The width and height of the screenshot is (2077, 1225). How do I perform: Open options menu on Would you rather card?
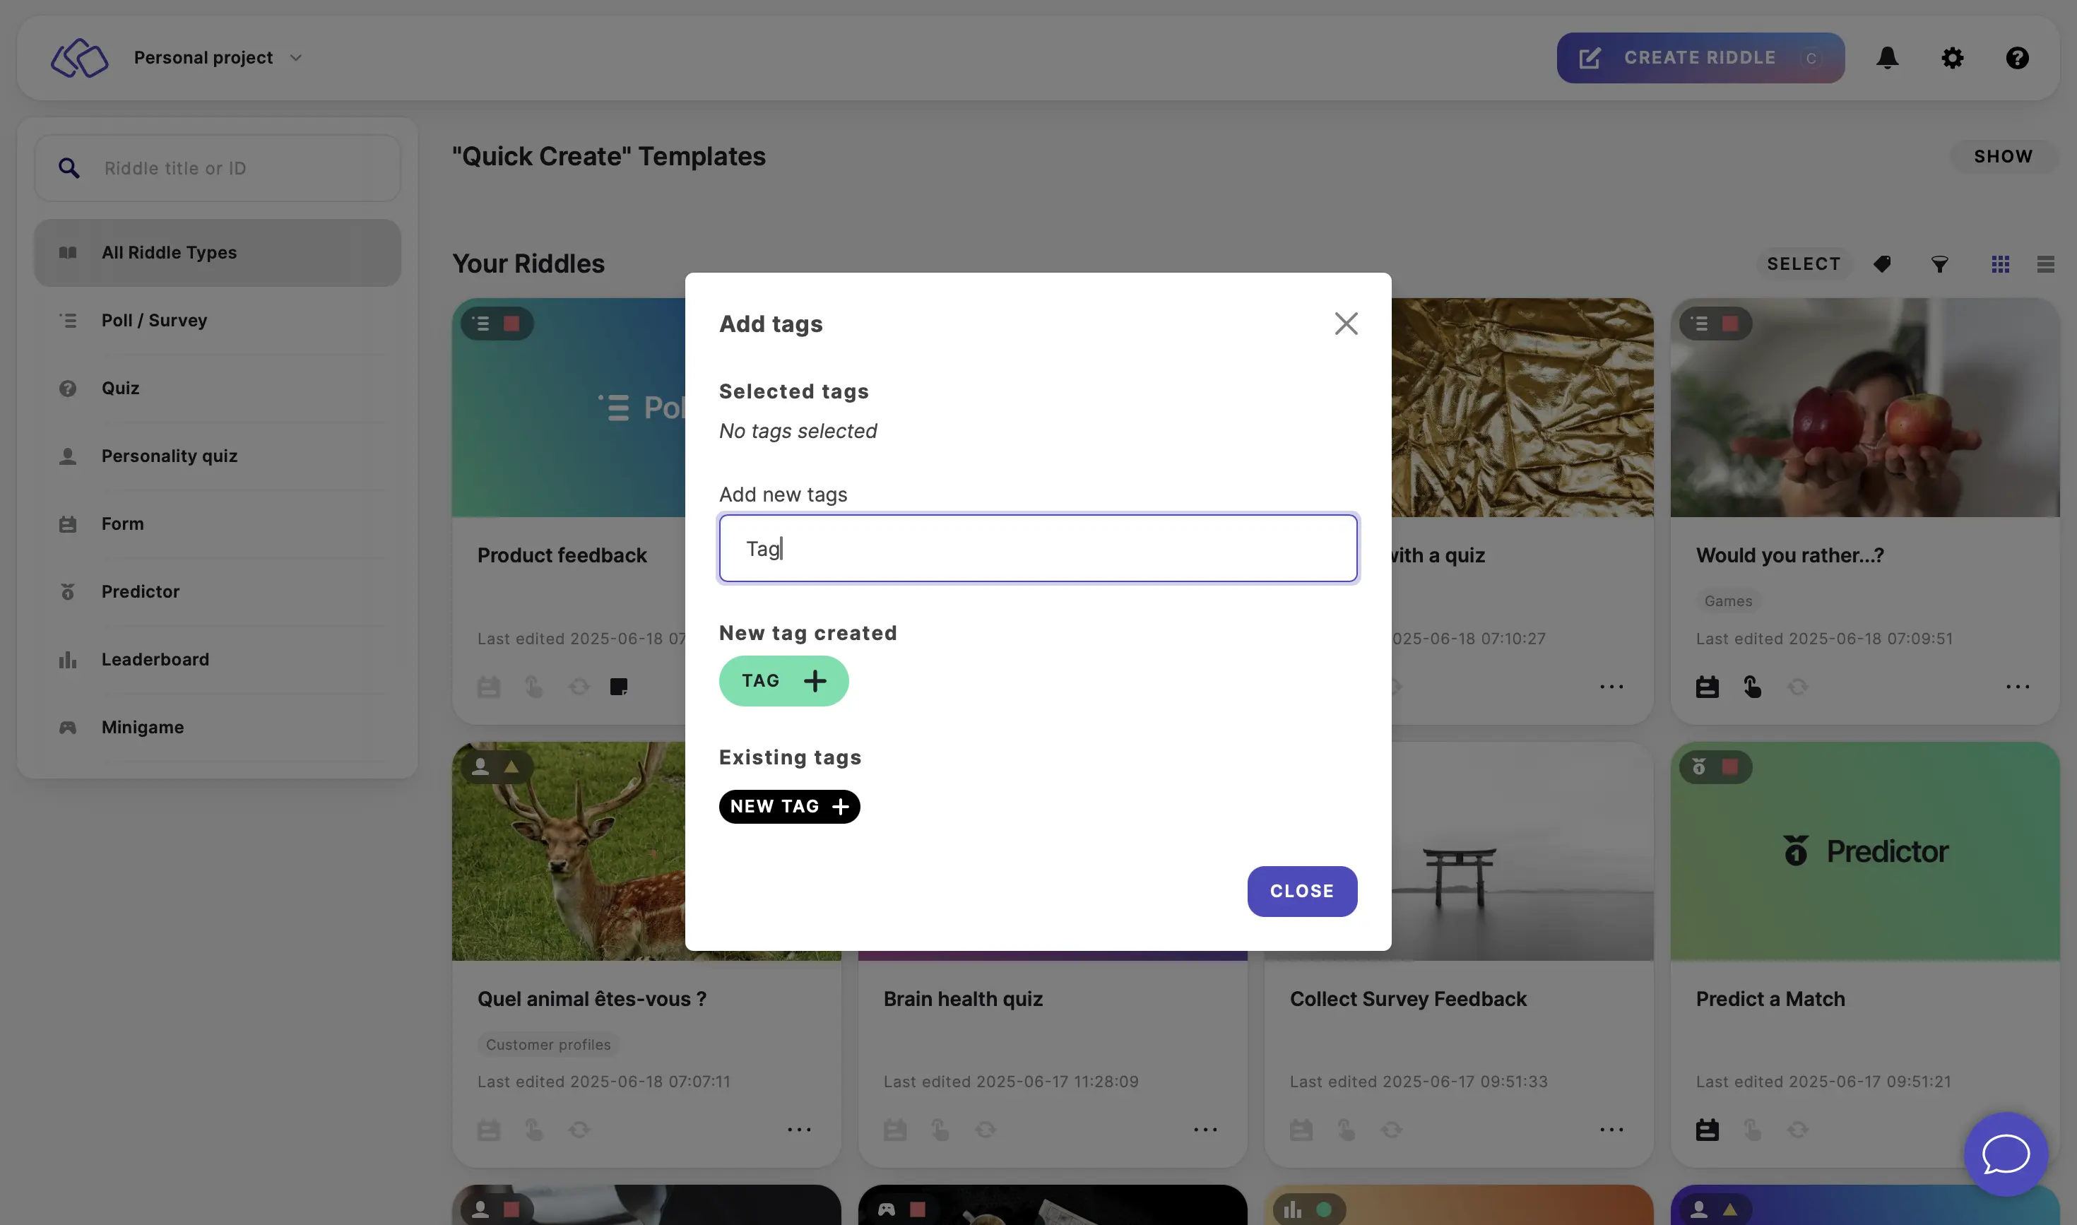coord(2018,687)
